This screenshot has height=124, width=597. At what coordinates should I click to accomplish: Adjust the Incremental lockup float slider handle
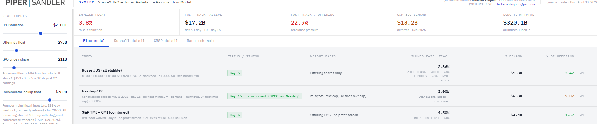point(50,100)
